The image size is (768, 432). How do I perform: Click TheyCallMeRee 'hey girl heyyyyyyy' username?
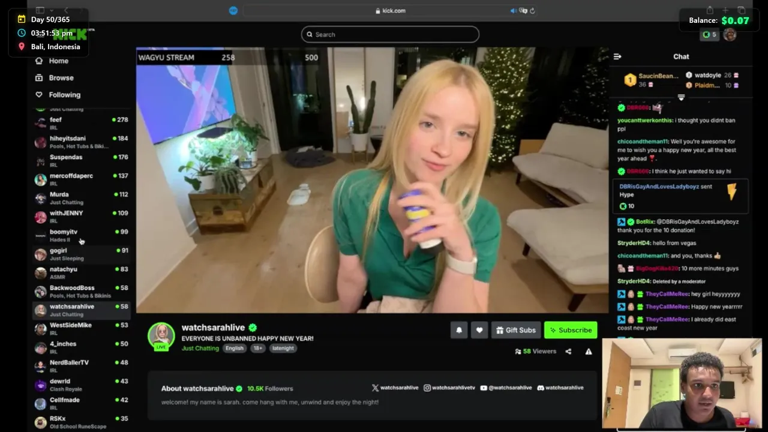click(x=667, y=294)
